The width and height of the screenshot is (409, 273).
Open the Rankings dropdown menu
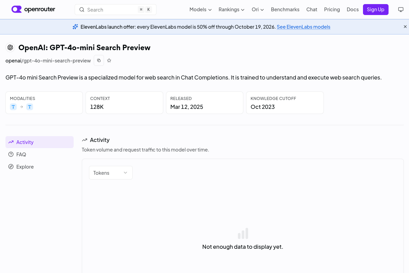coord(231,10)
